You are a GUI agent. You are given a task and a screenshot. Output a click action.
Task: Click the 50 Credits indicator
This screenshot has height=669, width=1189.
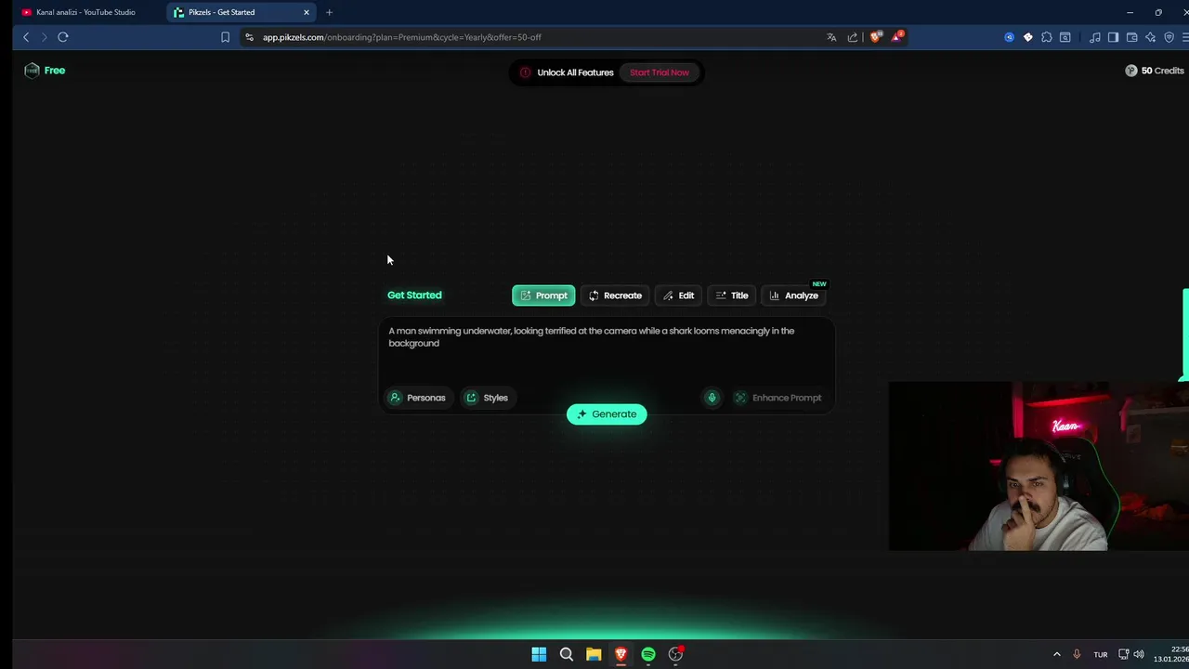click(1155, 71)
